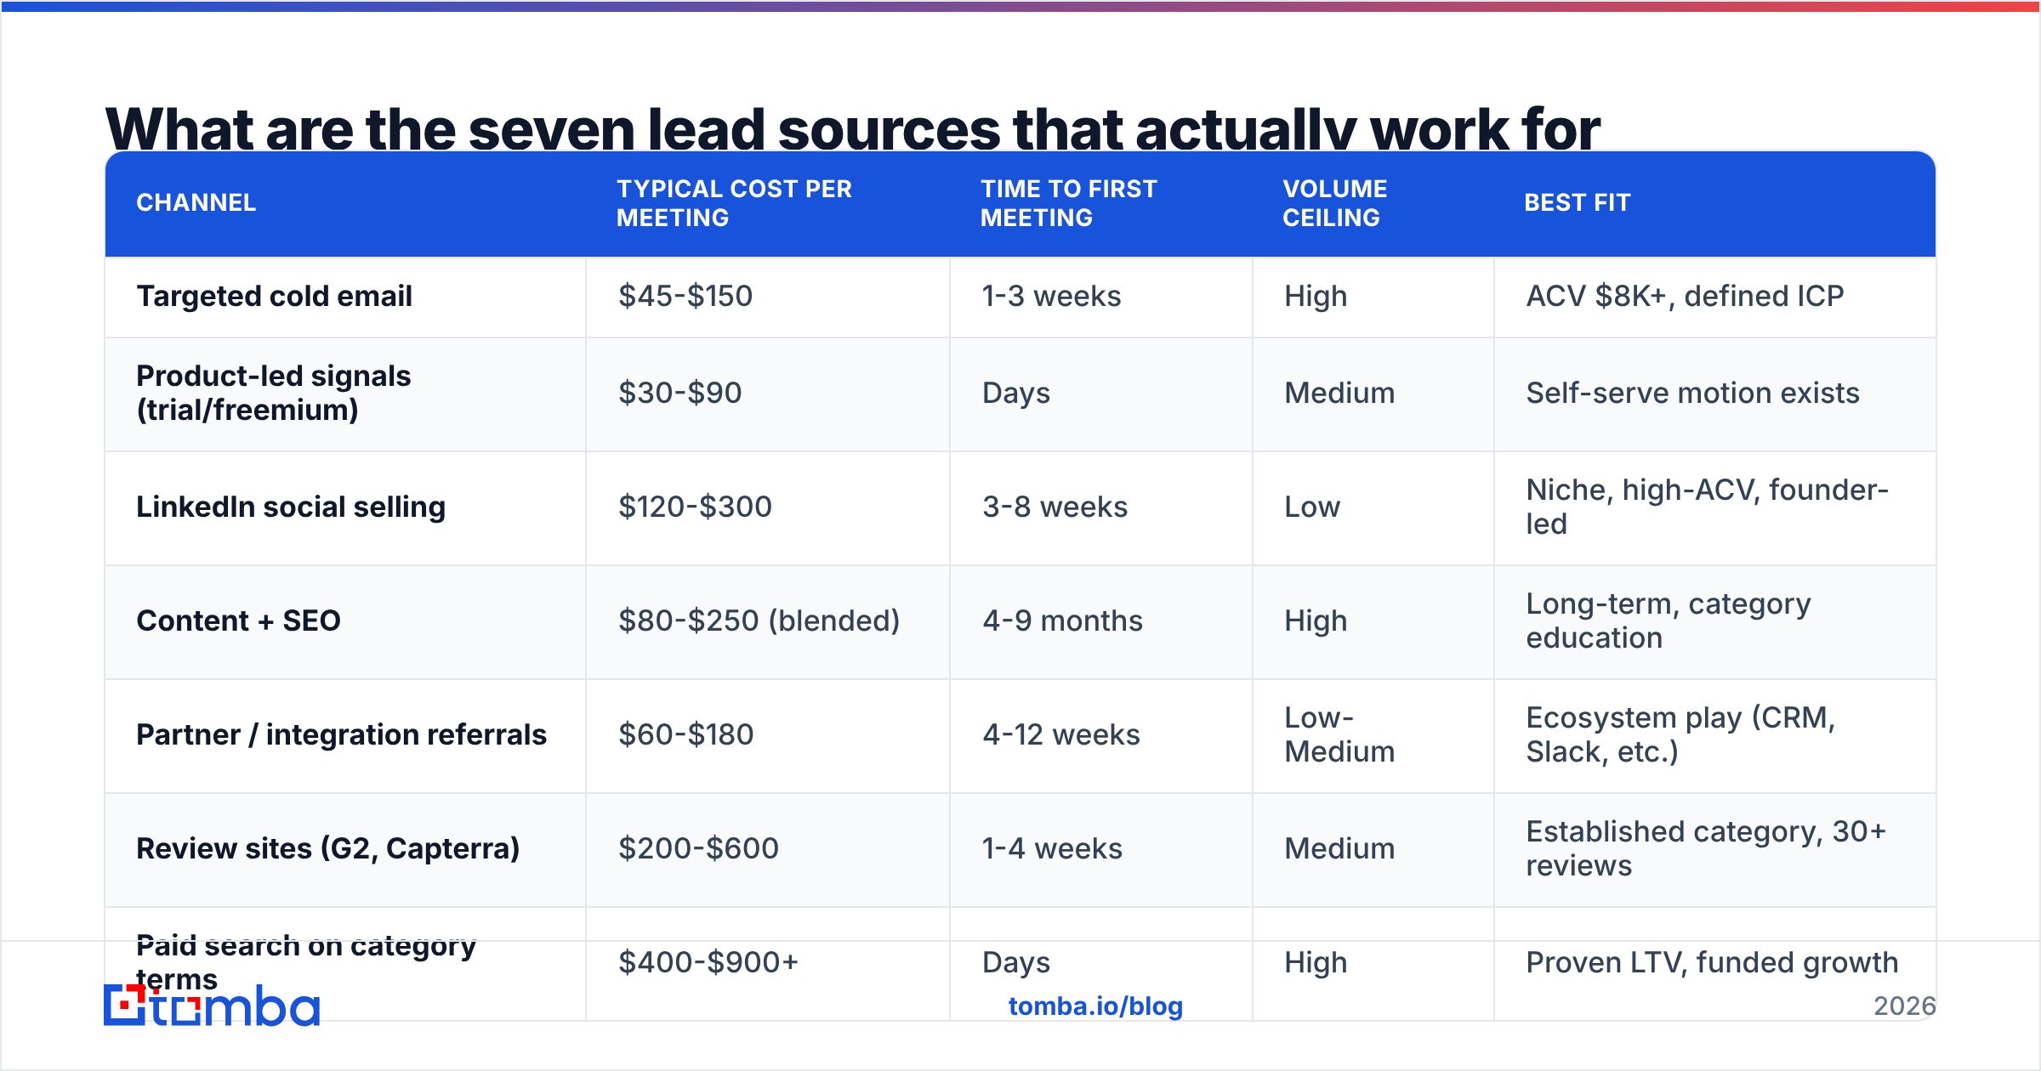Select Review sites (G2, Capterra) label

point(328,849)
